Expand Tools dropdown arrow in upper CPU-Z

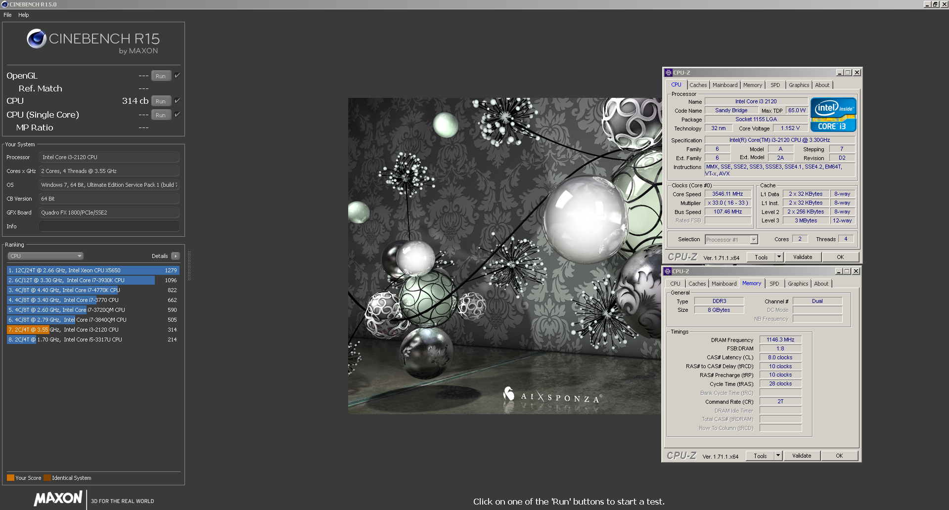pos(779,257)
